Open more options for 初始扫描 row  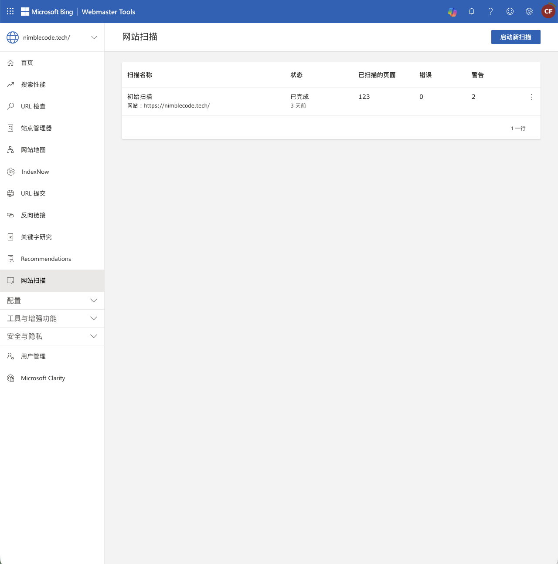(x=531, y=97)
